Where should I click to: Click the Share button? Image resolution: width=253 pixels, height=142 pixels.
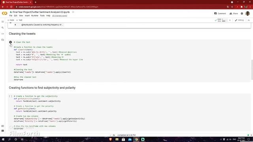click(234, 13)
